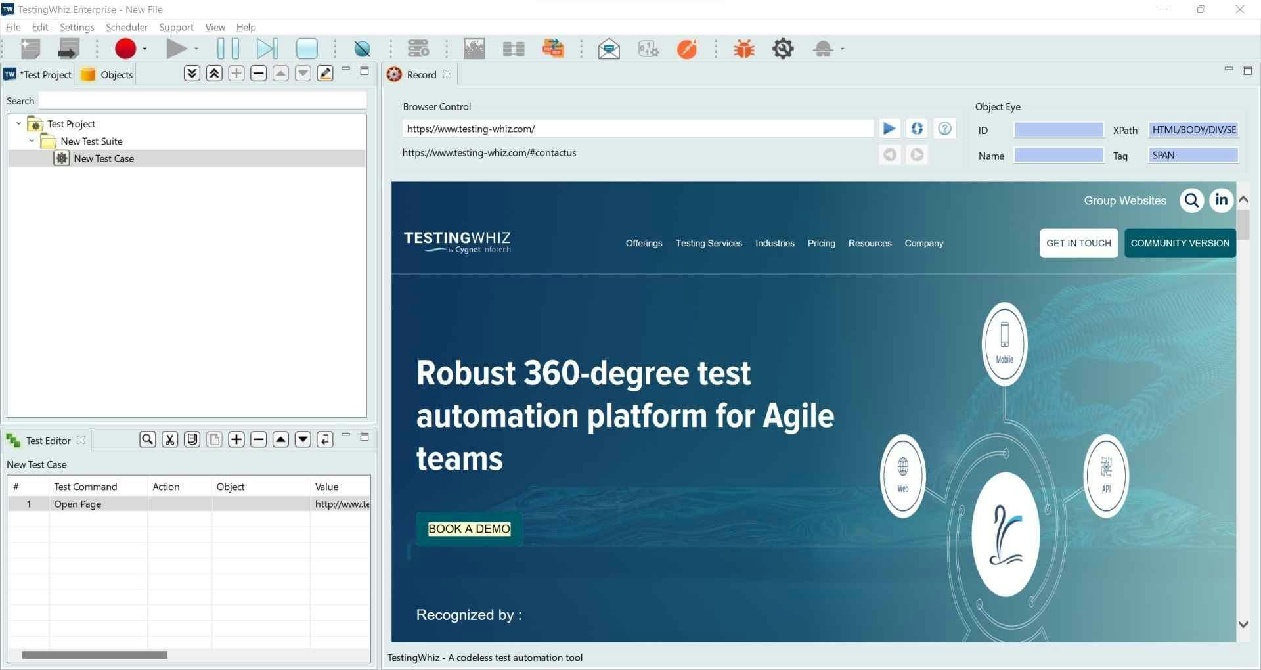Screen dimensions: 1261x670
Task: Click the plus add icon in project panel
Action: click(236, 74)
